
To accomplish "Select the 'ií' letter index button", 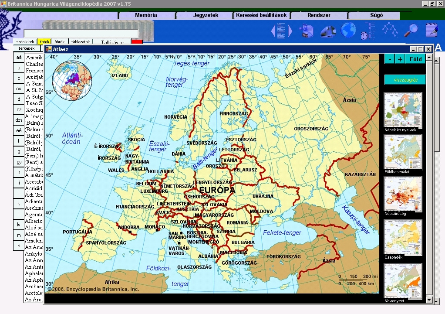I will [19, 183].
